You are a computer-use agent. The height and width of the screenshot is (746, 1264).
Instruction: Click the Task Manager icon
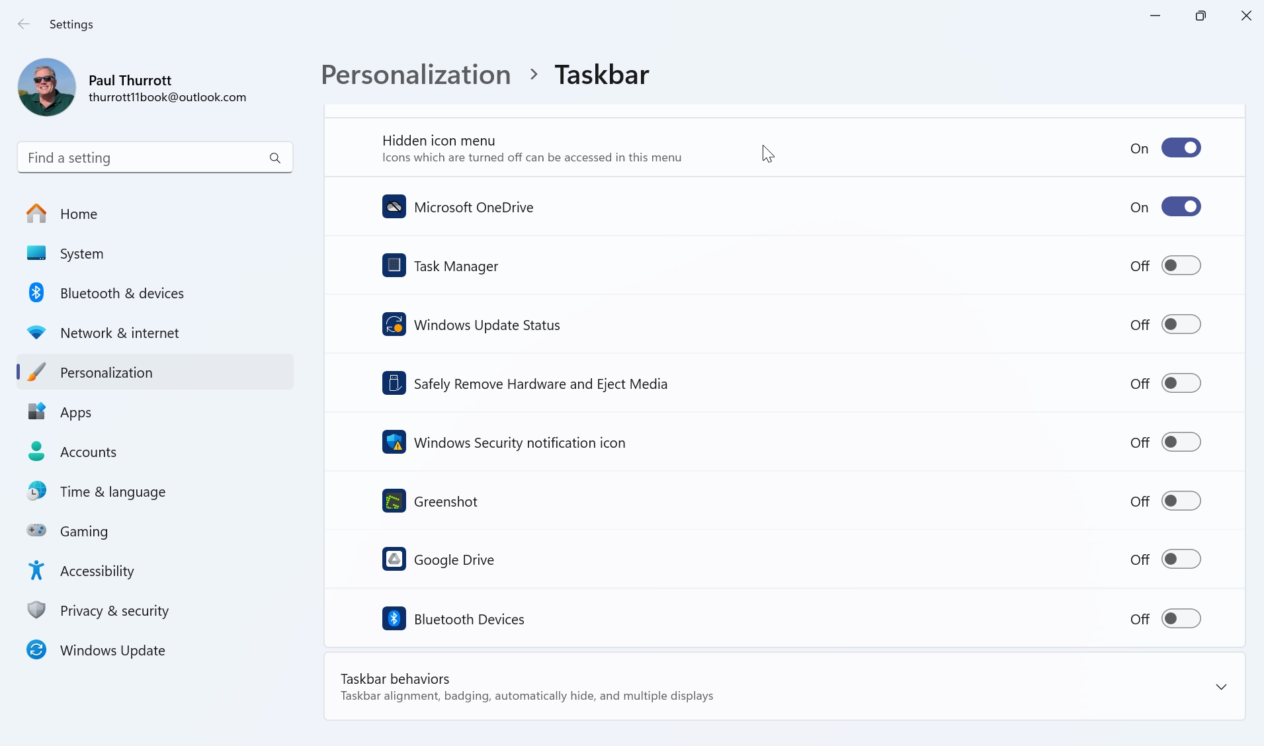[394, 266]
